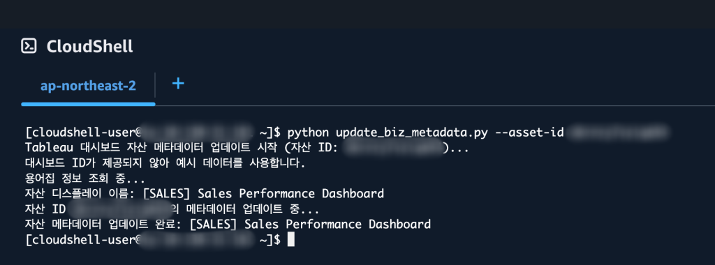The image size is (715, 265).
Task: Click the 메타데이터 업데이트 중 output line
Action: 172,209
